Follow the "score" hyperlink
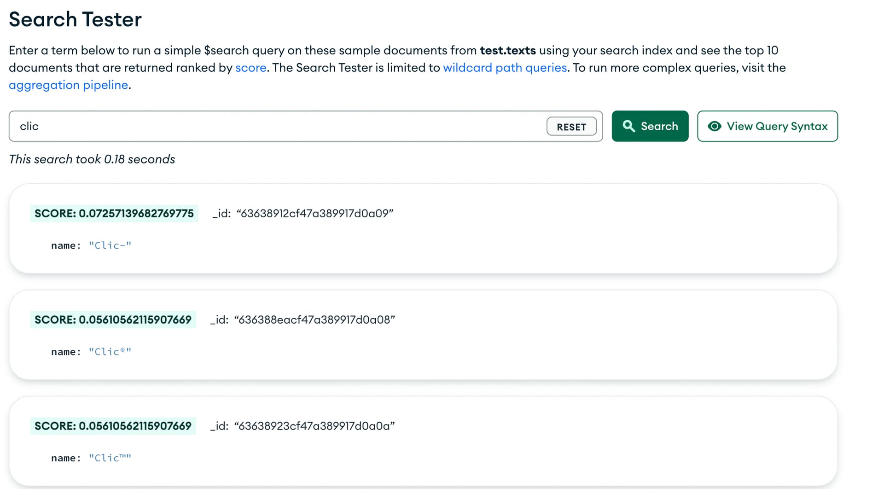Viewport: 884px width, 489px height. [250, 68]
